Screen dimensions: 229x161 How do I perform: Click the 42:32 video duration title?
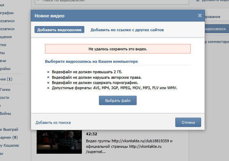click(x=92, y=134)
